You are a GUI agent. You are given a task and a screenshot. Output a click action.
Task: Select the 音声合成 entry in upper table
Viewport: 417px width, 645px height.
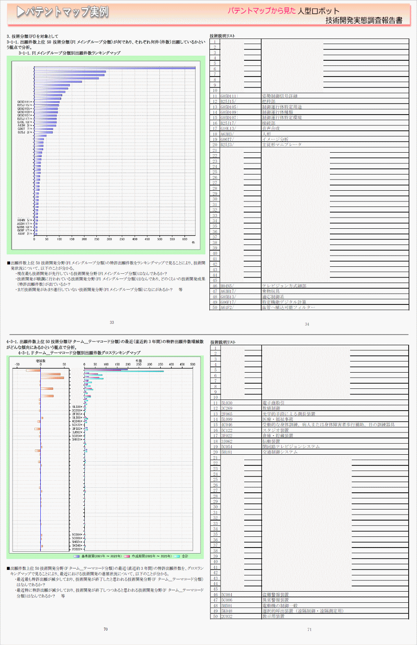click(x=271, y=129)
